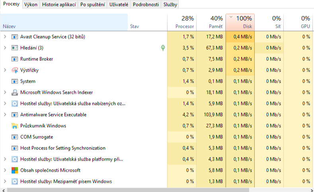Click the scrollbar left arrow
314x192 pixels.
click(4, 190)
